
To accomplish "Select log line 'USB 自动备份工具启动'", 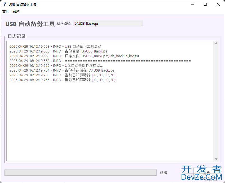I will [x=56, y=47].
